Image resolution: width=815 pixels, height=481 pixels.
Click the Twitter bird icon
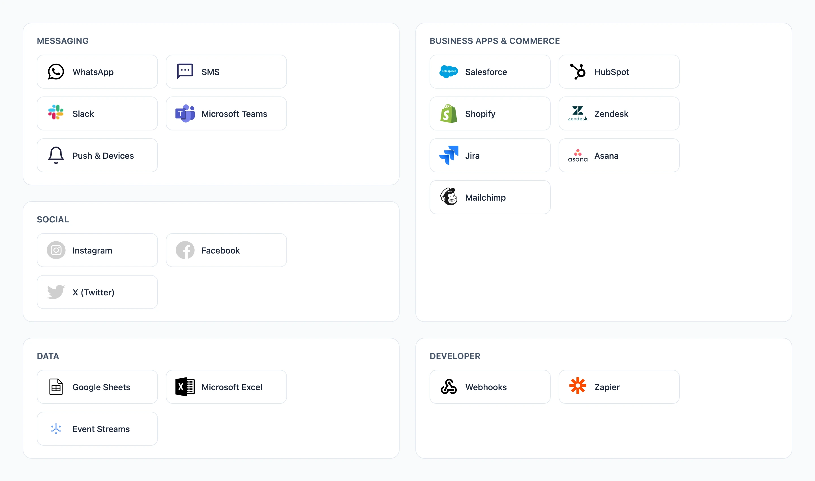[56, 292]
